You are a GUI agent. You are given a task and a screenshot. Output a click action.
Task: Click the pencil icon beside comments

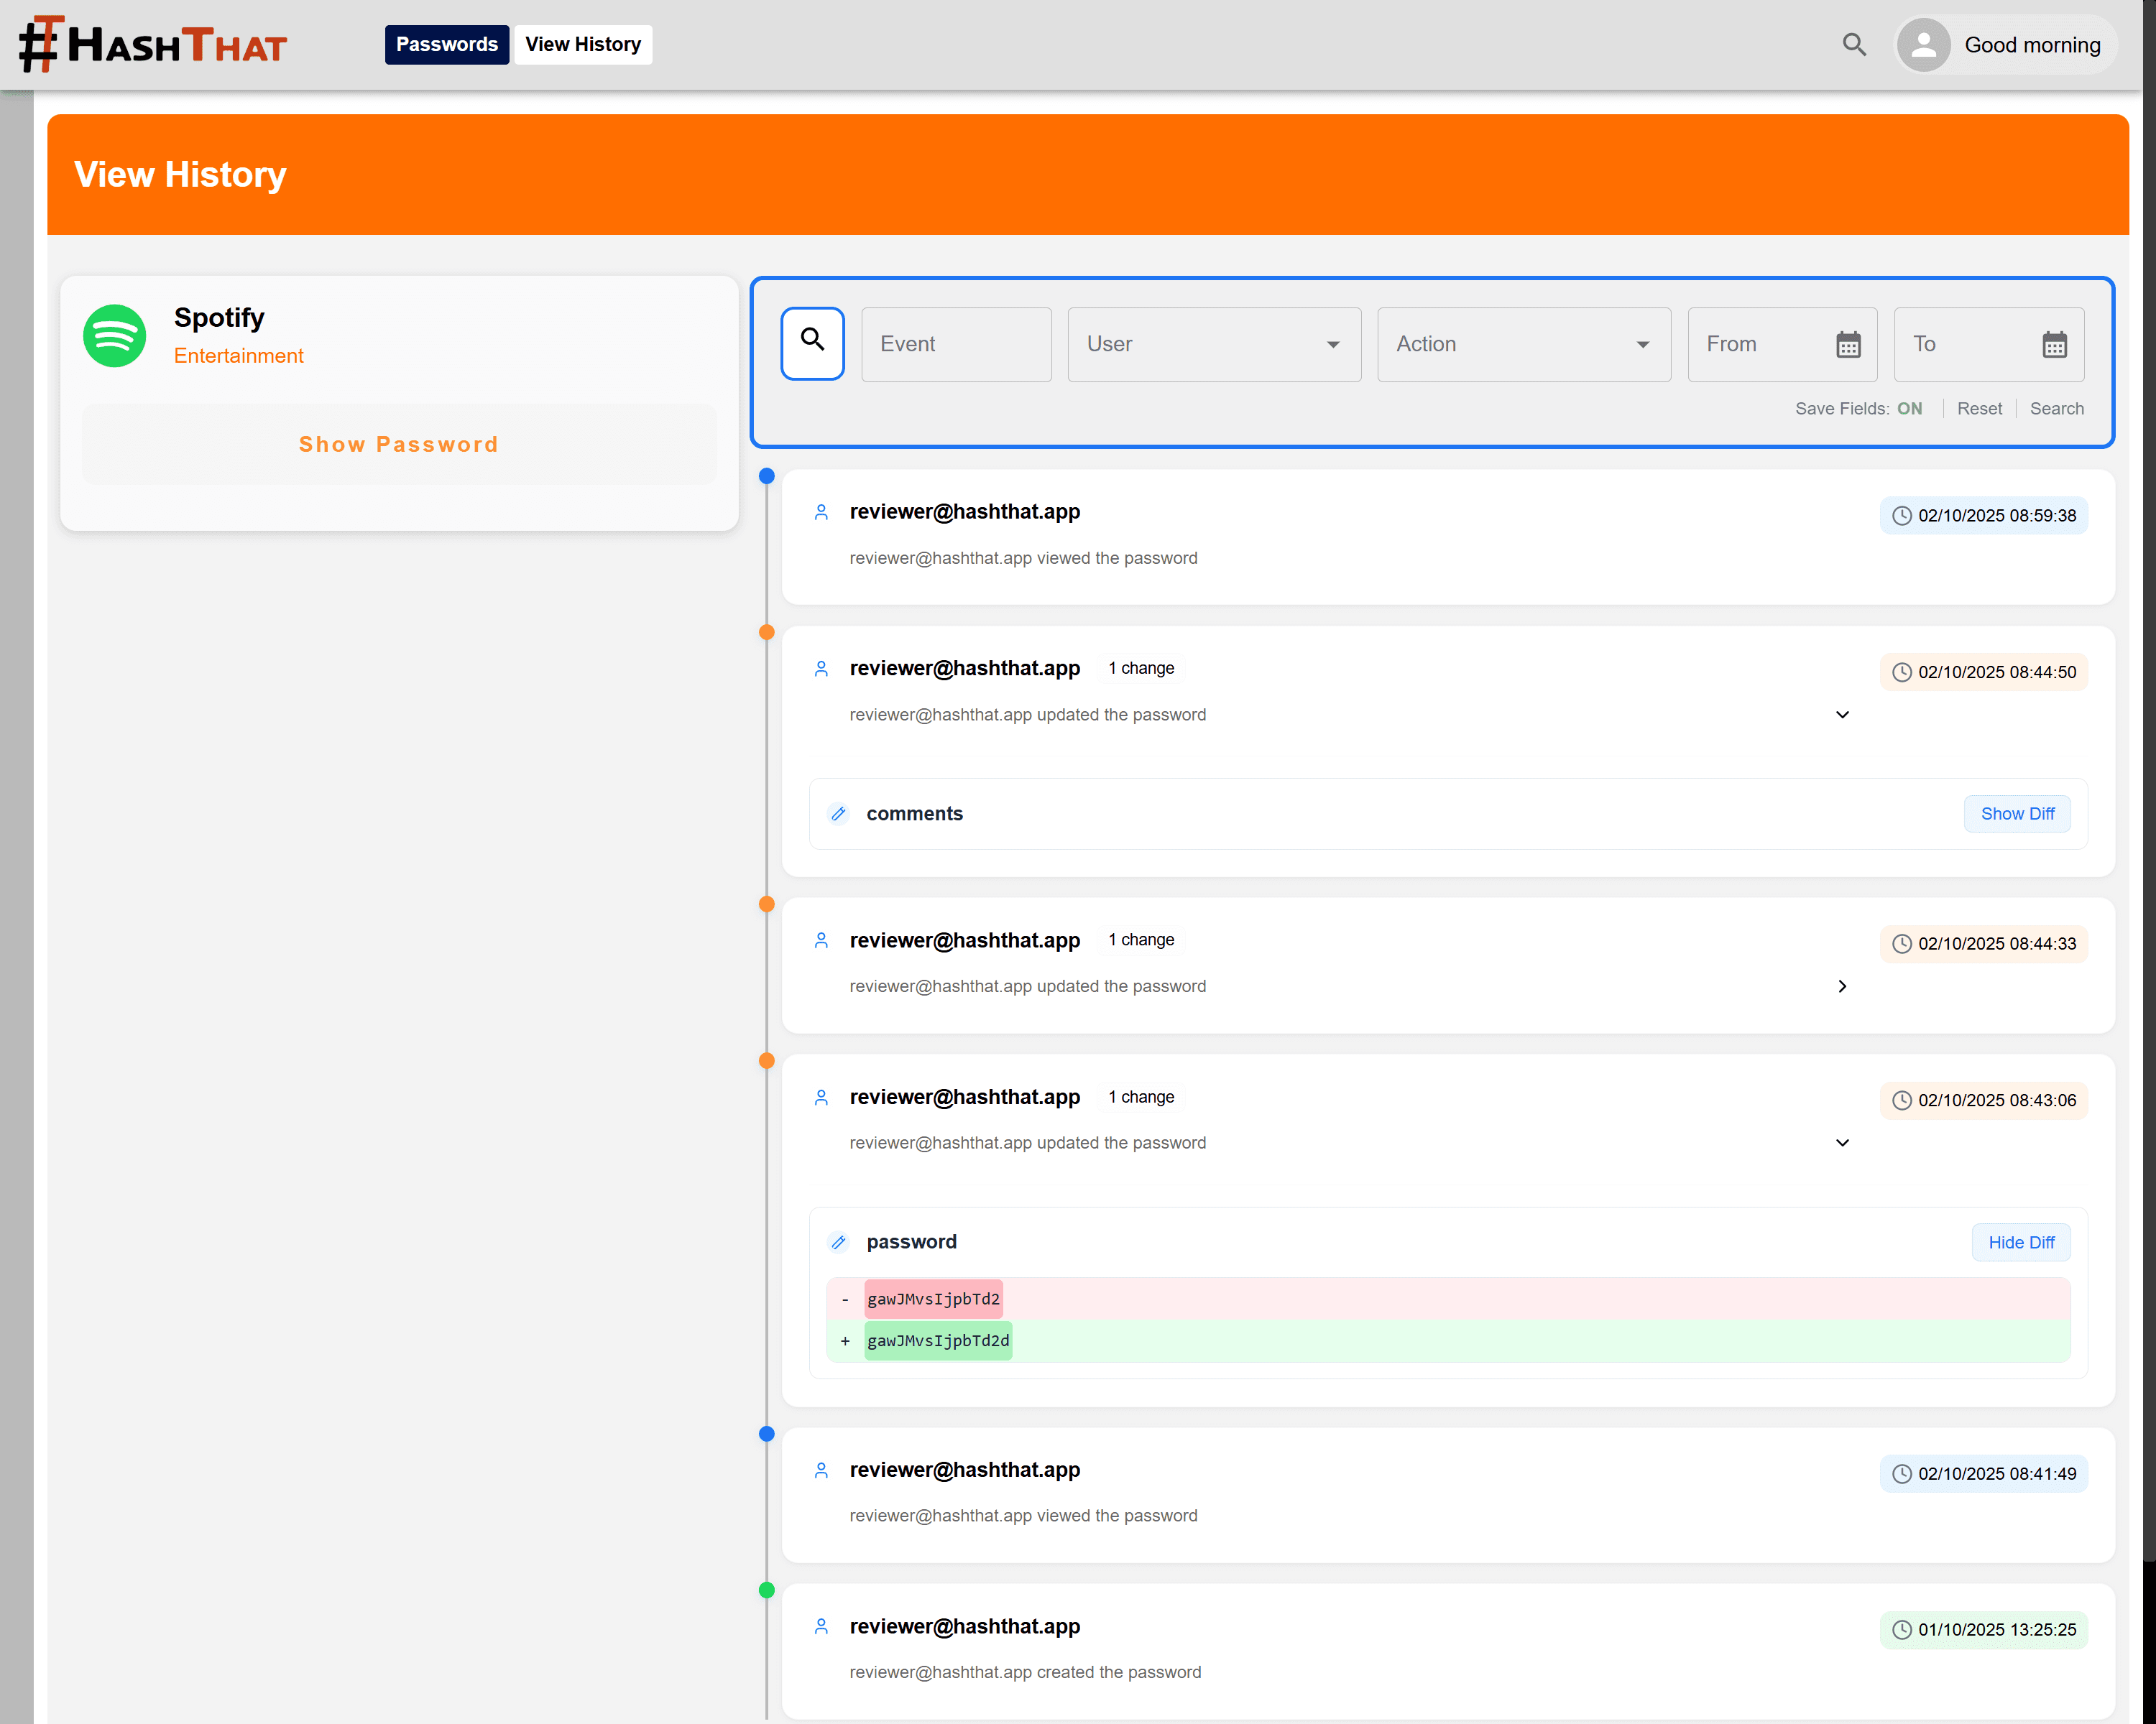click(838, 814)
